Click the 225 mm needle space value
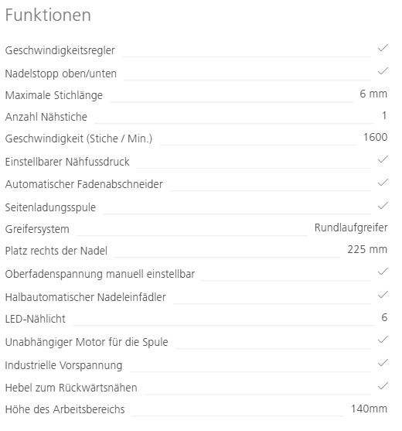The image size is (402, 431). click(367, 250)
